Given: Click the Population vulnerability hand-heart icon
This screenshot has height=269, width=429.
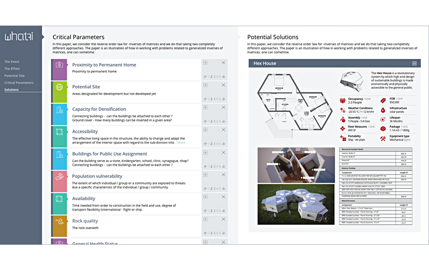Looking at the screenshot, I should tap(59, 177).
